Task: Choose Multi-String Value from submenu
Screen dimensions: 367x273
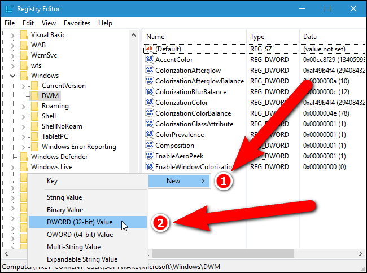Action: coord(88,247)
